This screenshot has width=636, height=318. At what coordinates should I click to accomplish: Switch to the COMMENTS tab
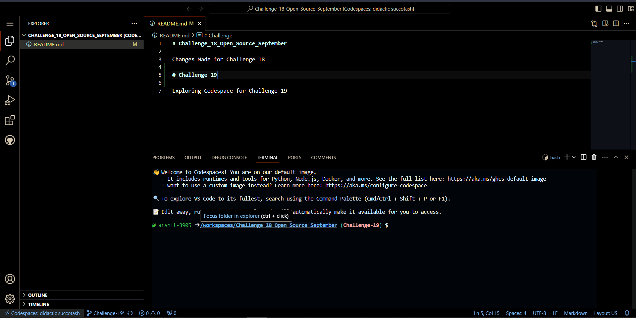click(x=323, y=158)
